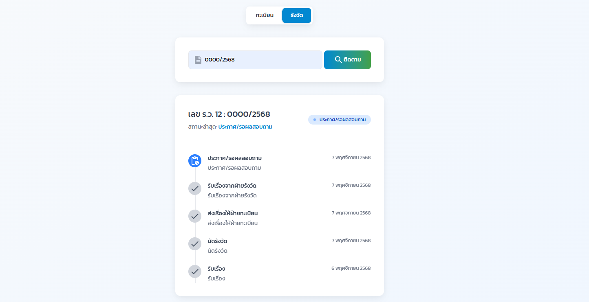Switch to the ทะเบียน tab
Screen dimensions: 589x302
point(265,15)
